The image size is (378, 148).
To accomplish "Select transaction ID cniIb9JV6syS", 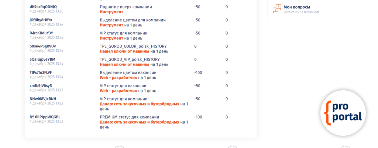I will 41,86.
